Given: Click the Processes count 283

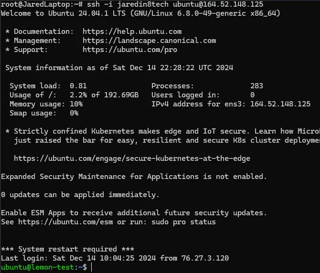Looking at the screenshot, I should (256, 86).
